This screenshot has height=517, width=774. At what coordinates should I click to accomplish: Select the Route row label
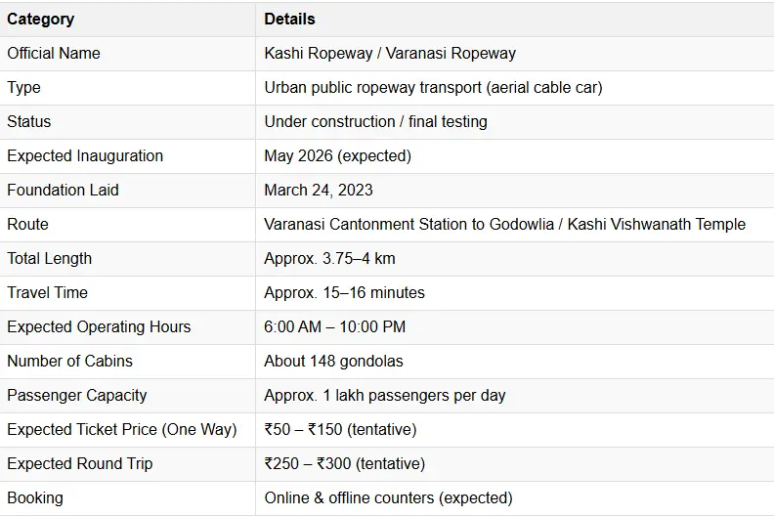pyautogui.click(x=27, y=224)
